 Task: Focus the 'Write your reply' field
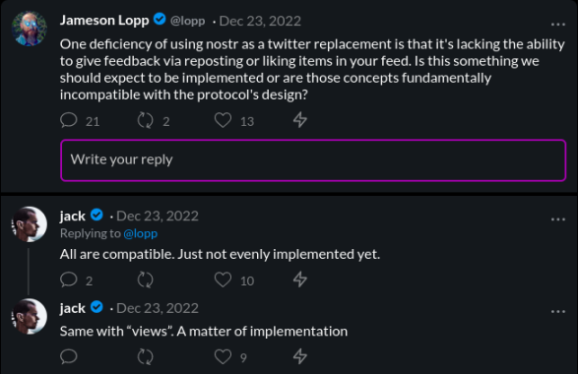313,159
